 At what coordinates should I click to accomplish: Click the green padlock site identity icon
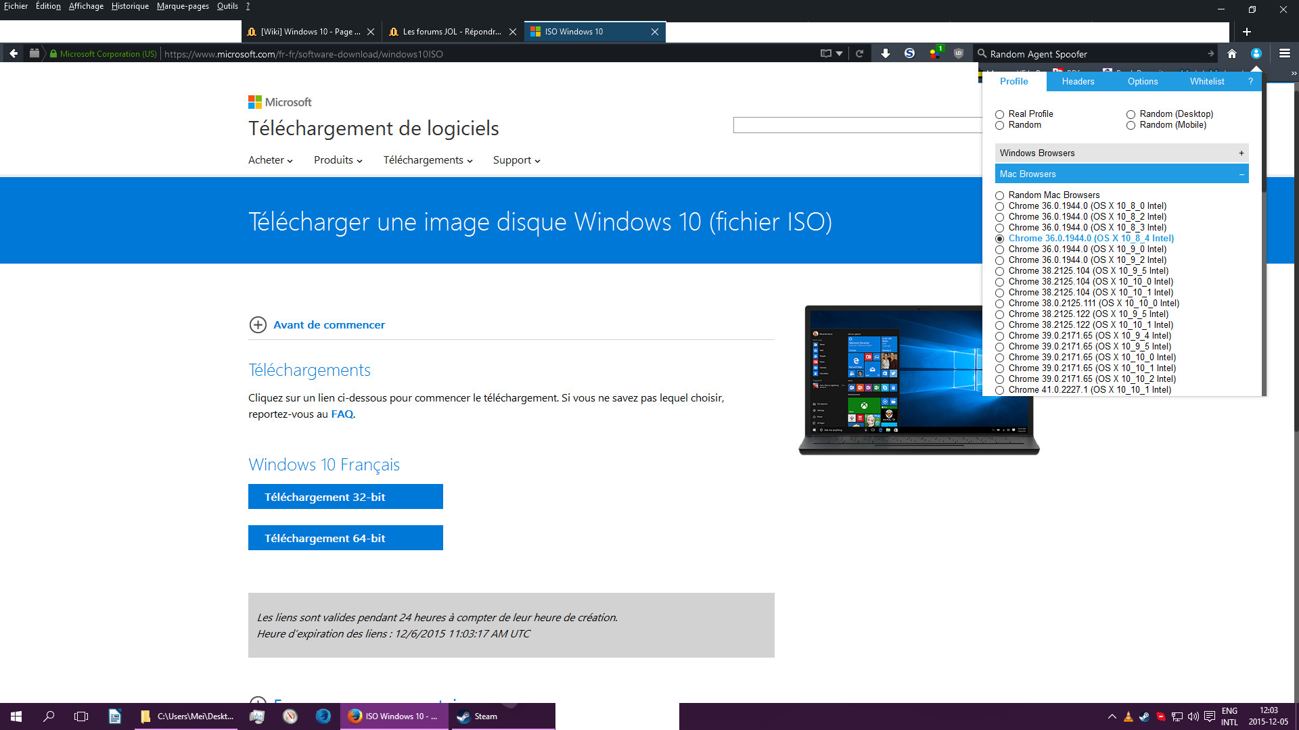click(53, 53)
